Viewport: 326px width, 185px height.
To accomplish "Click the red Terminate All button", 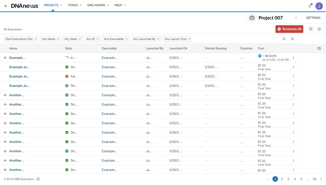I will coord(289,29).
